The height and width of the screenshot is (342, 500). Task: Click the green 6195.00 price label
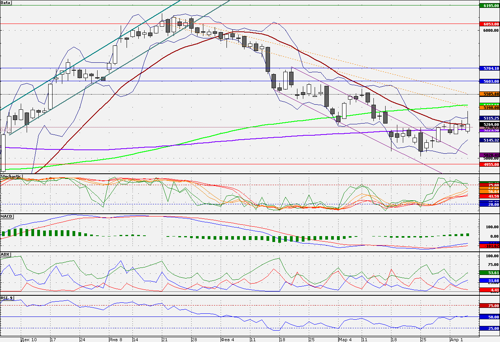tap(489, 6)
